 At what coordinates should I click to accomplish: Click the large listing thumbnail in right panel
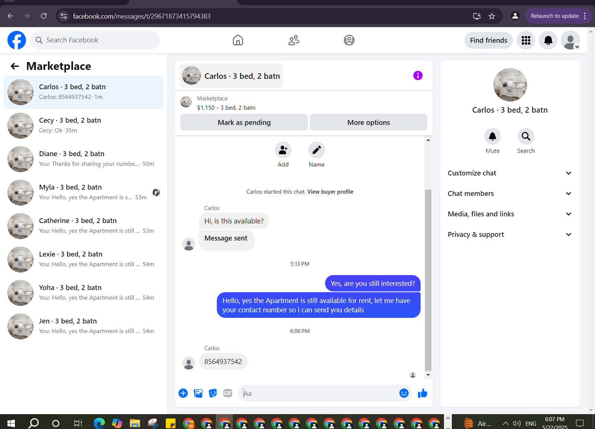(x=510, y=85)
